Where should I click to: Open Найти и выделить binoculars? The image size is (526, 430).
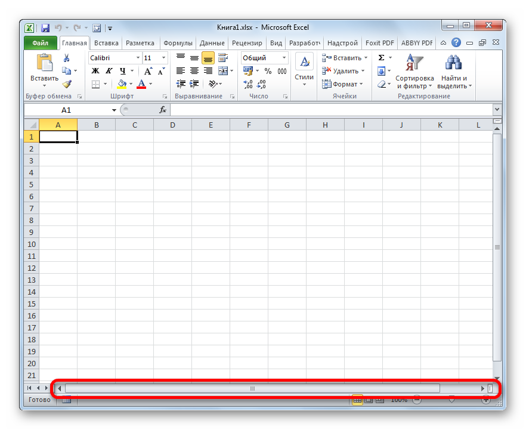(x=454, y=63)
